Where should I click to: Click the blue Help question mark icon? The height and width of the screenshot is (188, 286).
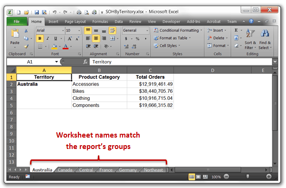251,21
